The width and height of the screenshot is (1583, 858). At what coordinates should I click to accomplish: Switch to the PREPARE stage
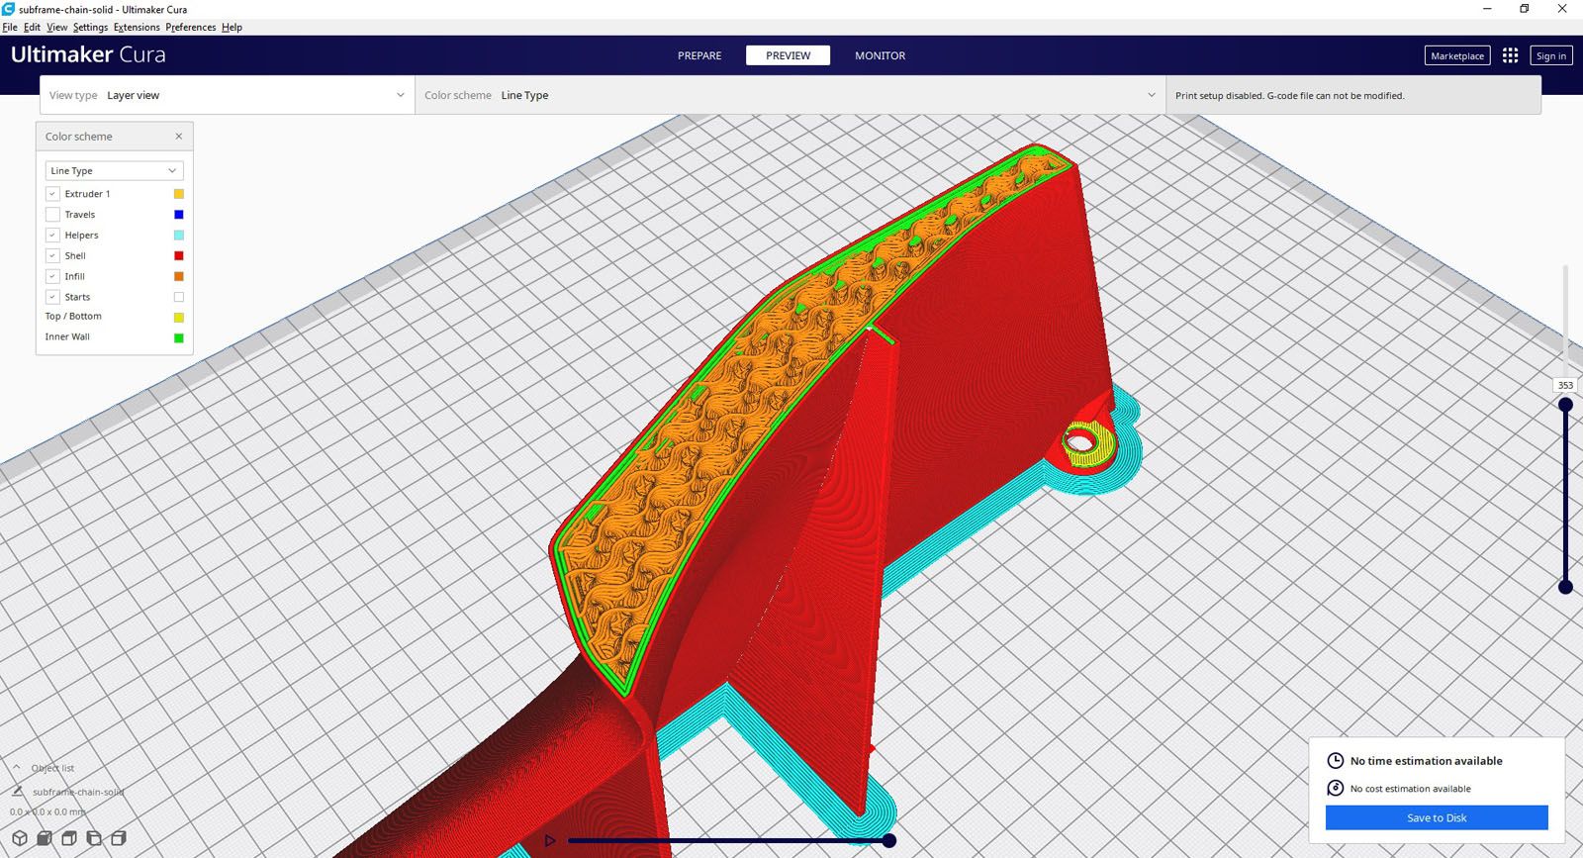click(699, 55)
